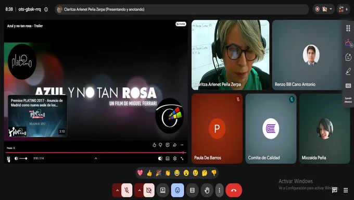Raise your hand
The image size is (354, 200).
(207, 190)
